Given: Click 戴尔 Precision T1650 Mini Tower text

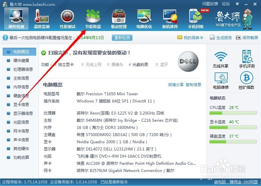Looking at the screenshot, I should point(107,94).
